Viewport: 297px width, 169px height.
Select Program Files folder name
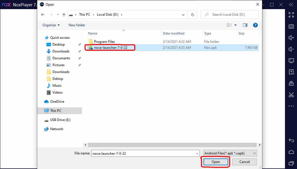(104, 41)
